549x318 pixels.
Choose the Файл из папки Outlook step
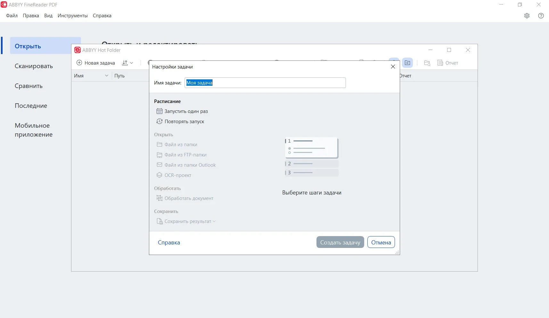186,165
